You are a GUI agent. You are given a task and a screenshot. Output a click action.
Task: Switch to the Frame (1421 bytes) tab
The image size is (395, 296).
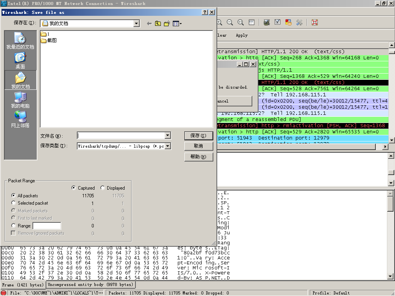[23, 285]
